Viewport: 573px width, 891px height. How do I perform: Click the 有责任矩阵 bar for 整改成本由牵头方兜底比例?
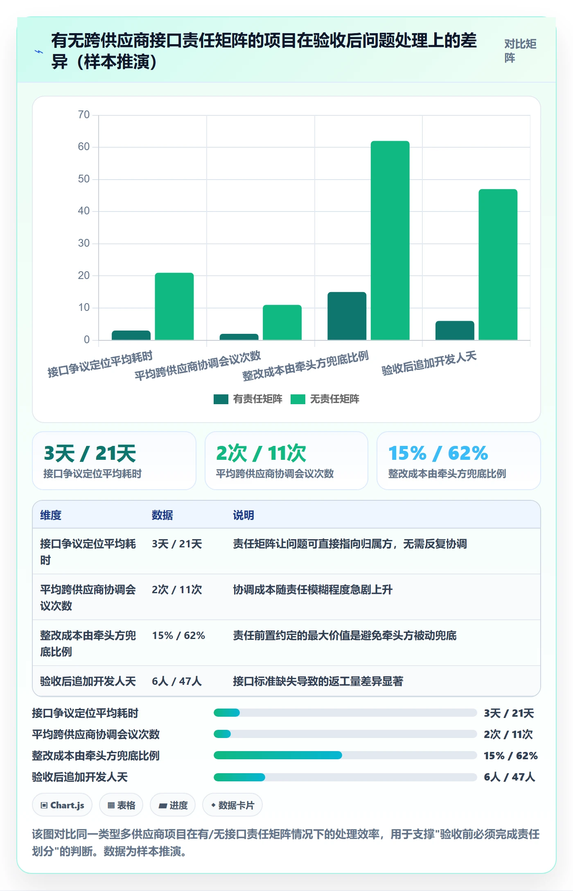tap(347, 316)
